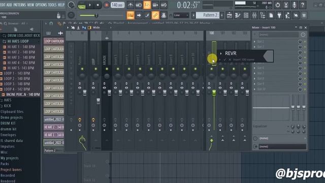Click the arrow right of Pattern 2 selector
325x183 pixels.
pos(222,15)
